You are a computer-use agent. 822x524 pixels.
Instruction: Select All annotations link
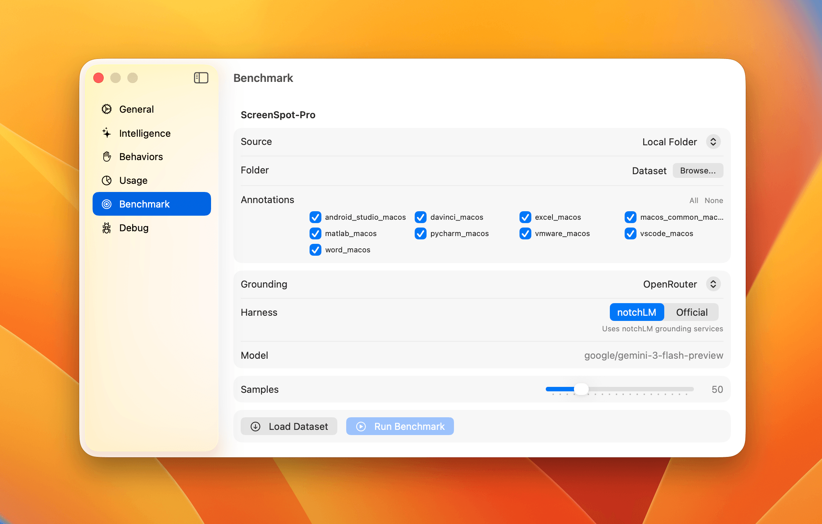click(x=694, y=200)
